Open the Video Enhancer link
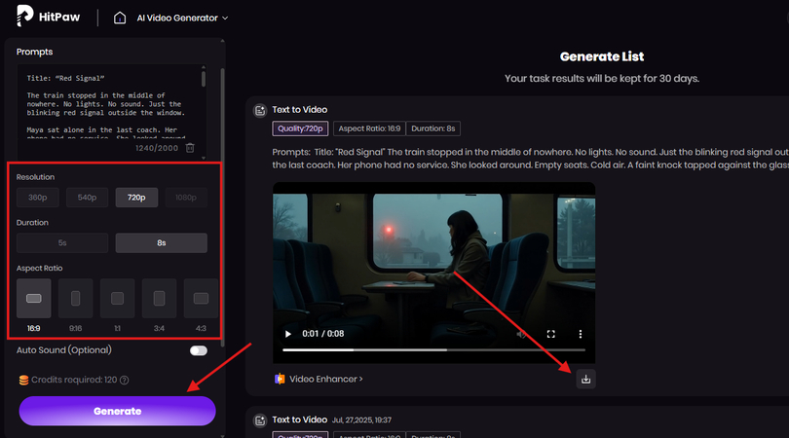The height and width of the screenshot is (438, 789). 326,380
